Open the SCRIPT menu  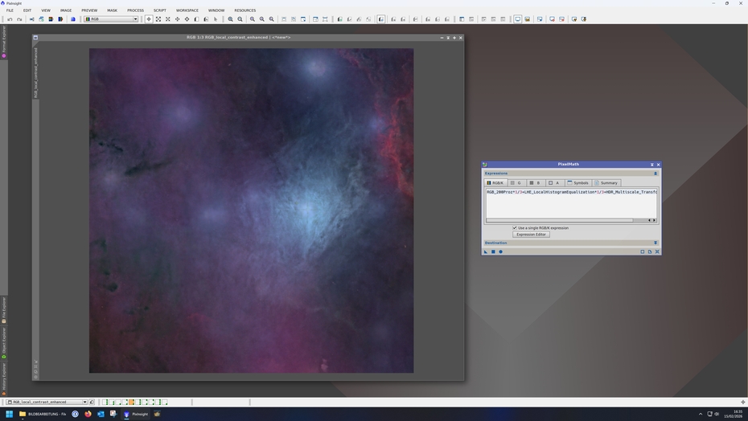(x=159, y=10)
